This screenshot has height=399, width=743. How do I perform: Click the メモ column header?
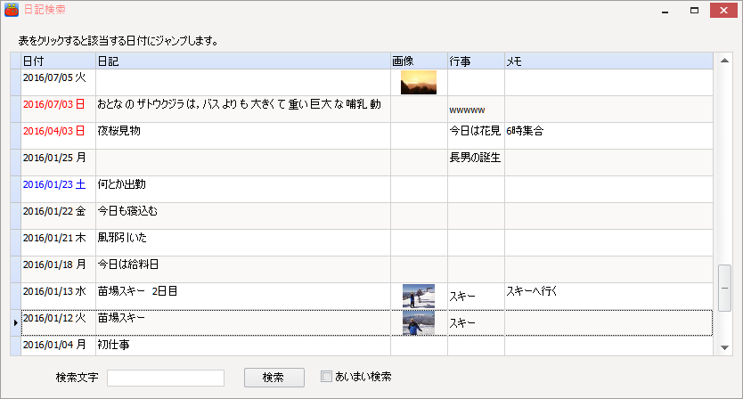(608, 61)
